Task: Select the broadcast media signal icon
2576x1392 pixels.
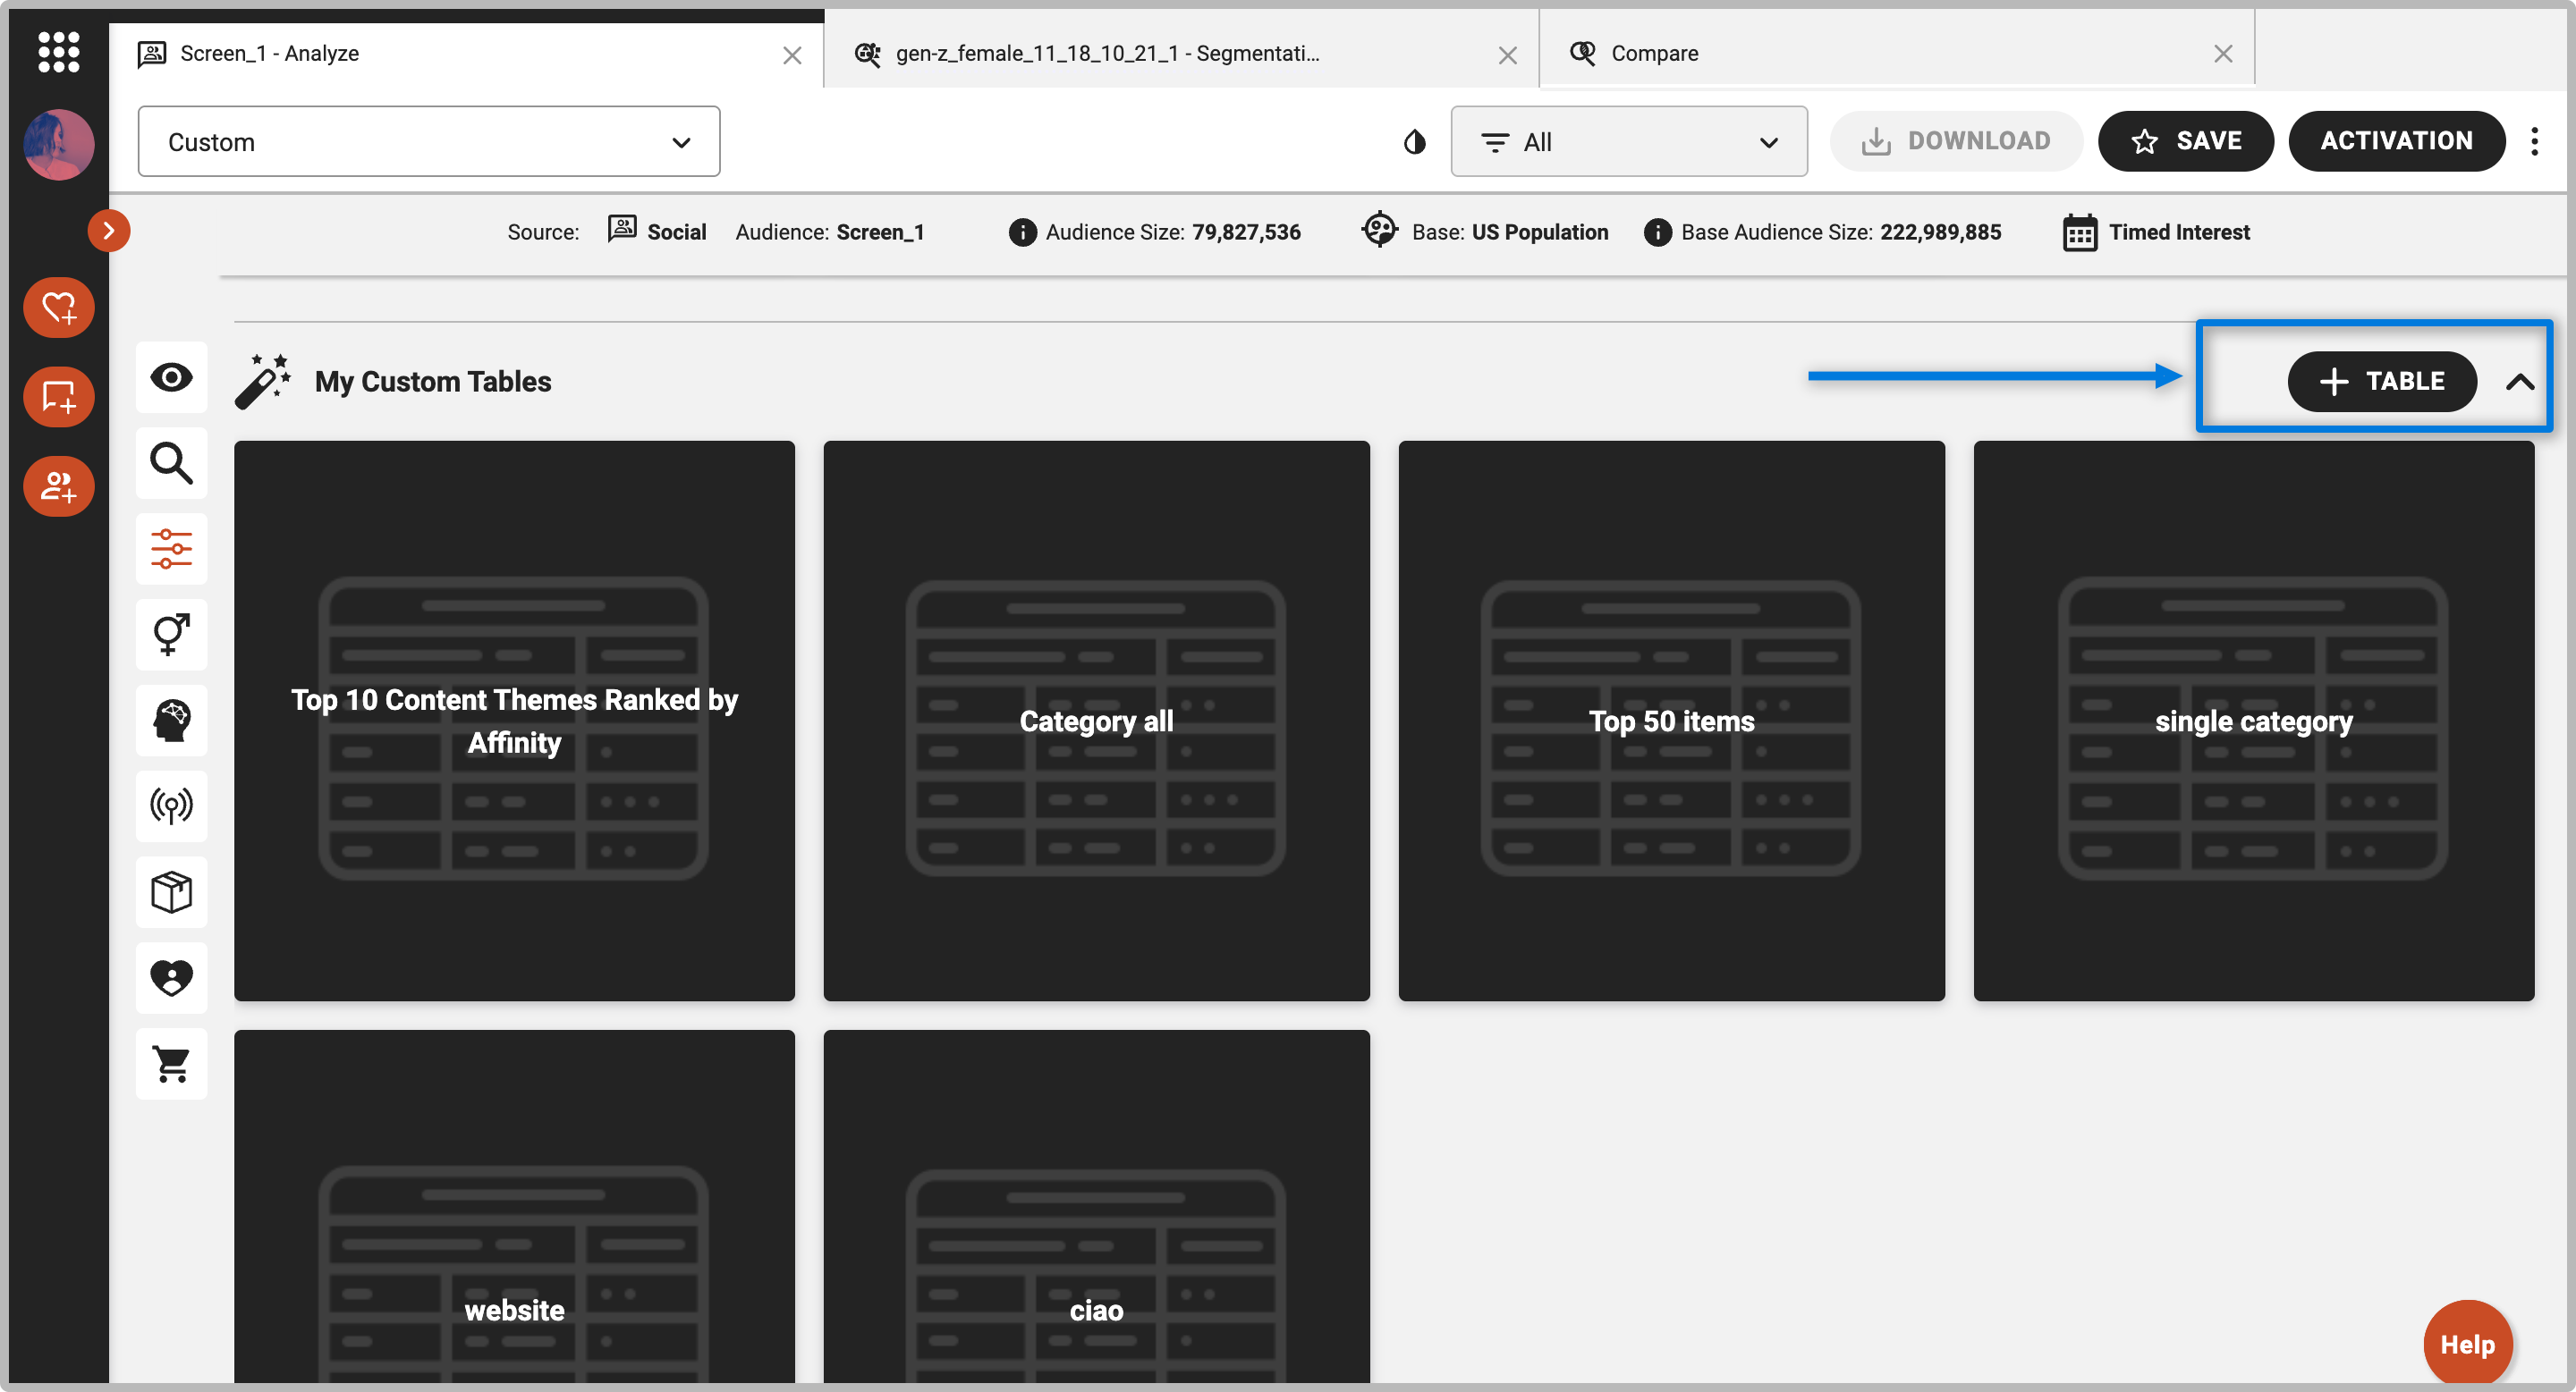Action: (171, 806)
